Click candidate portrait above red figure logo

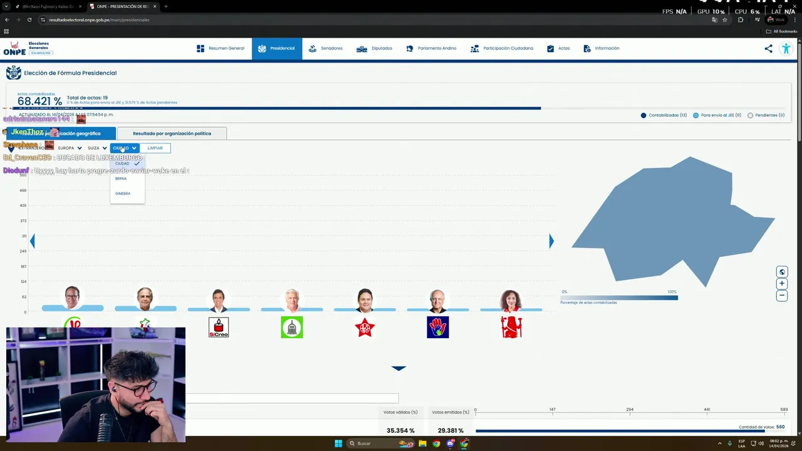click(511, 300)
